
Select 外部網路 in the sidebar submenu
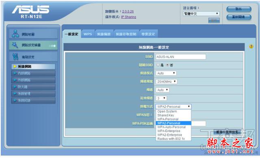[x=33, y=80]
